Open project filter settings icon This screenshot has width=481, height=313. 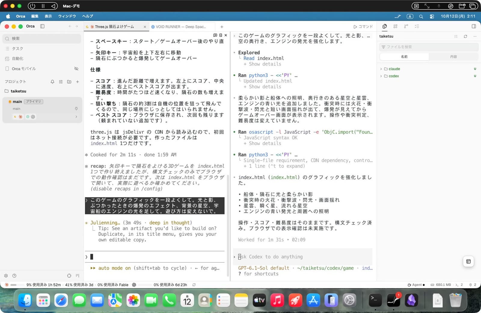pyautogui.click(x=61, y=82)
